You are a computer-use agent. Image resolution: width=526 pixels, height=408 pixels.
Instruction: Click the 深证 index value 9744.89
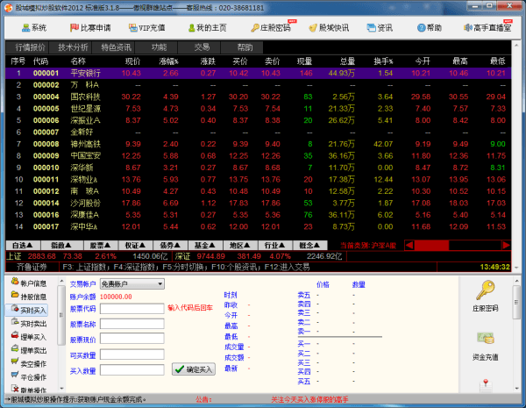(x=210, y=256)
